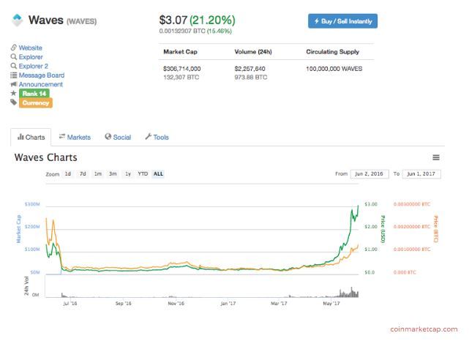Click the Jul '16 timeline label

(x=70, y=303)
